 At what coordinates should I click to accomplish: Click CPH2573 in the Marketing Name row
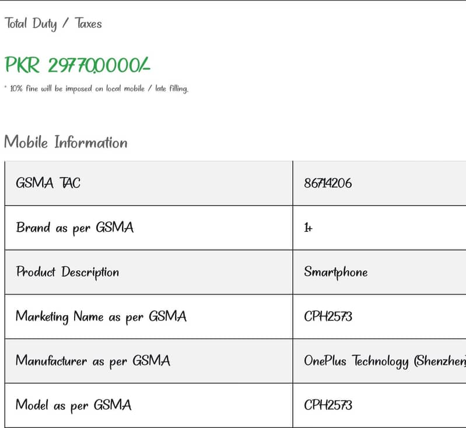[328, 317]
